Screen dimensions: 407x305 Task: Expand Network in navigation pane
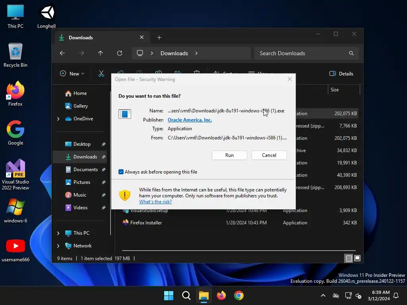pyautogui.click(x=58, y=246)
